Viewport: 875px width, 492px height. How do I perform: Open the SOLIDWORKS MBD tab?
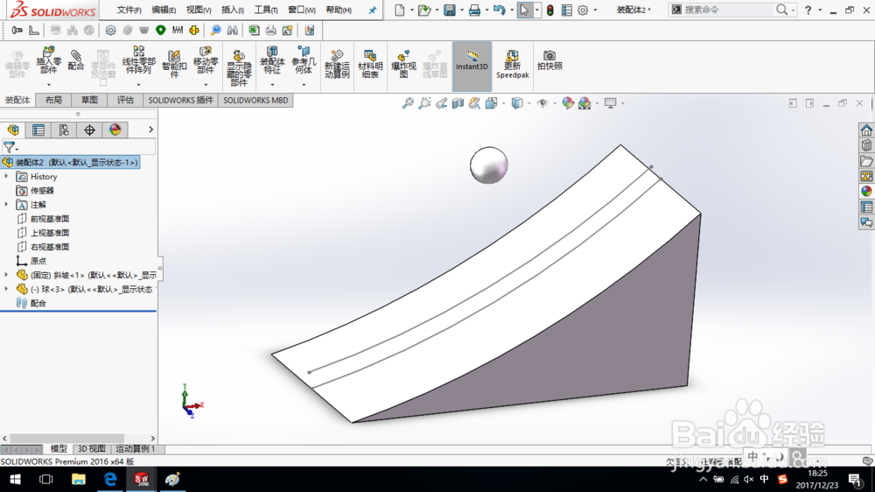(255, 100)
